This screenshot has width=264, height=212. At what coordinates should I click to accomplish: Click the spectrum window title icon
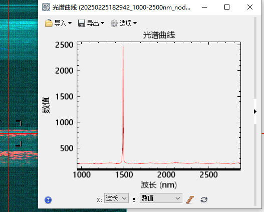click(46, 7)
